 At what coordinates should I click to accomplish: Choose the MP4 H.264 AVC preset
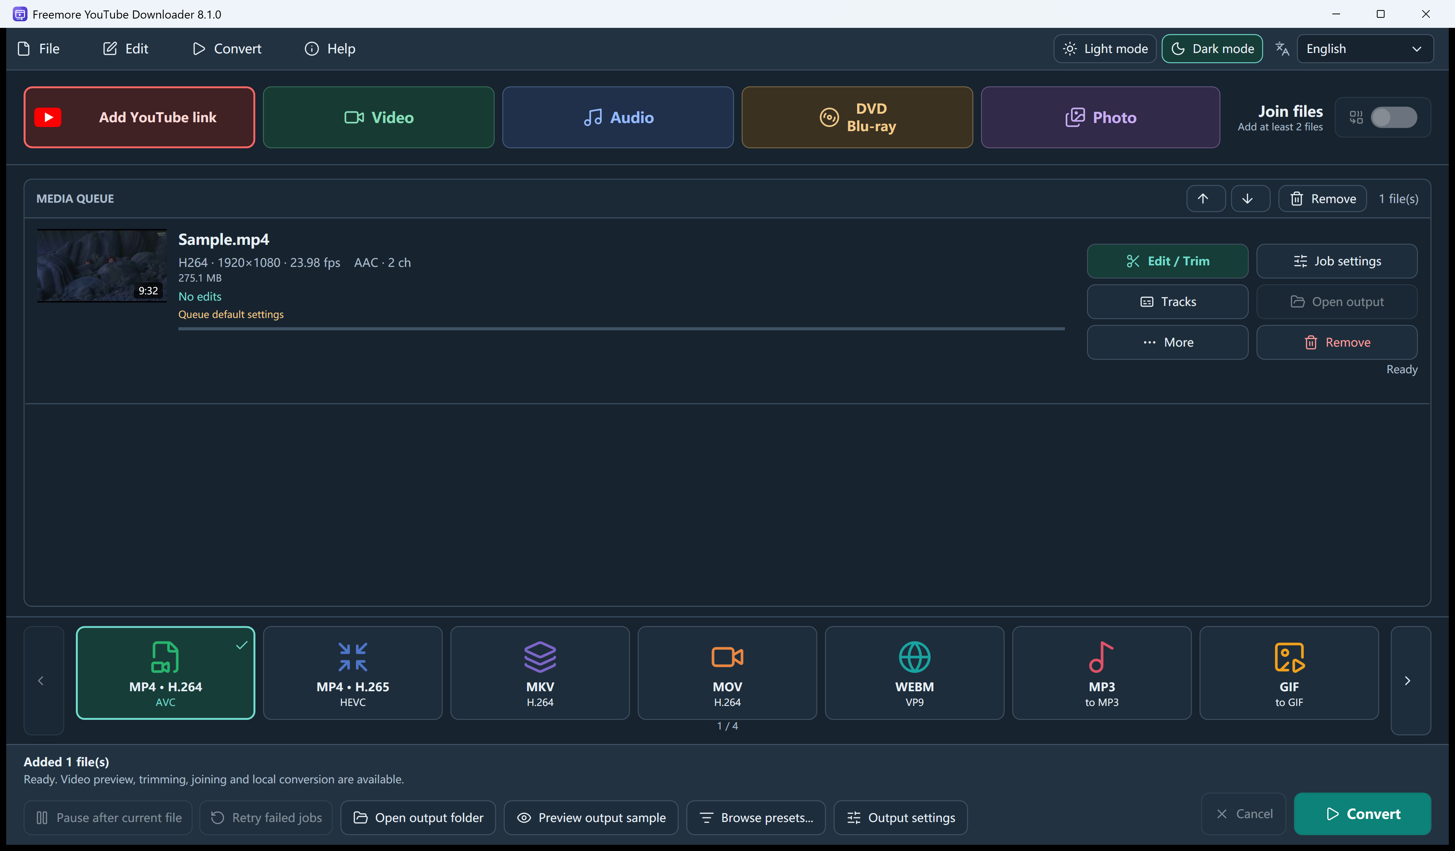click(166, 673)
